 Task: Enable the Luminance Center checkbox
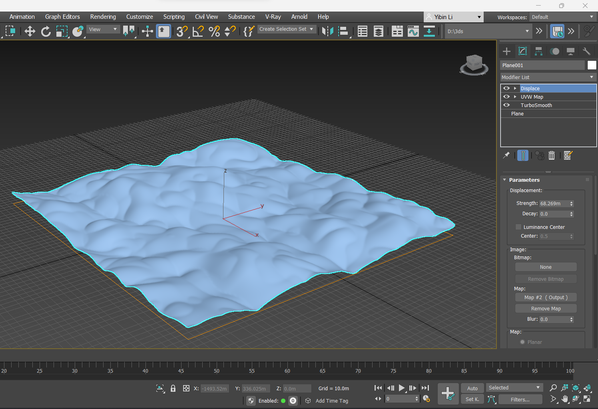(x=518, y=227)
